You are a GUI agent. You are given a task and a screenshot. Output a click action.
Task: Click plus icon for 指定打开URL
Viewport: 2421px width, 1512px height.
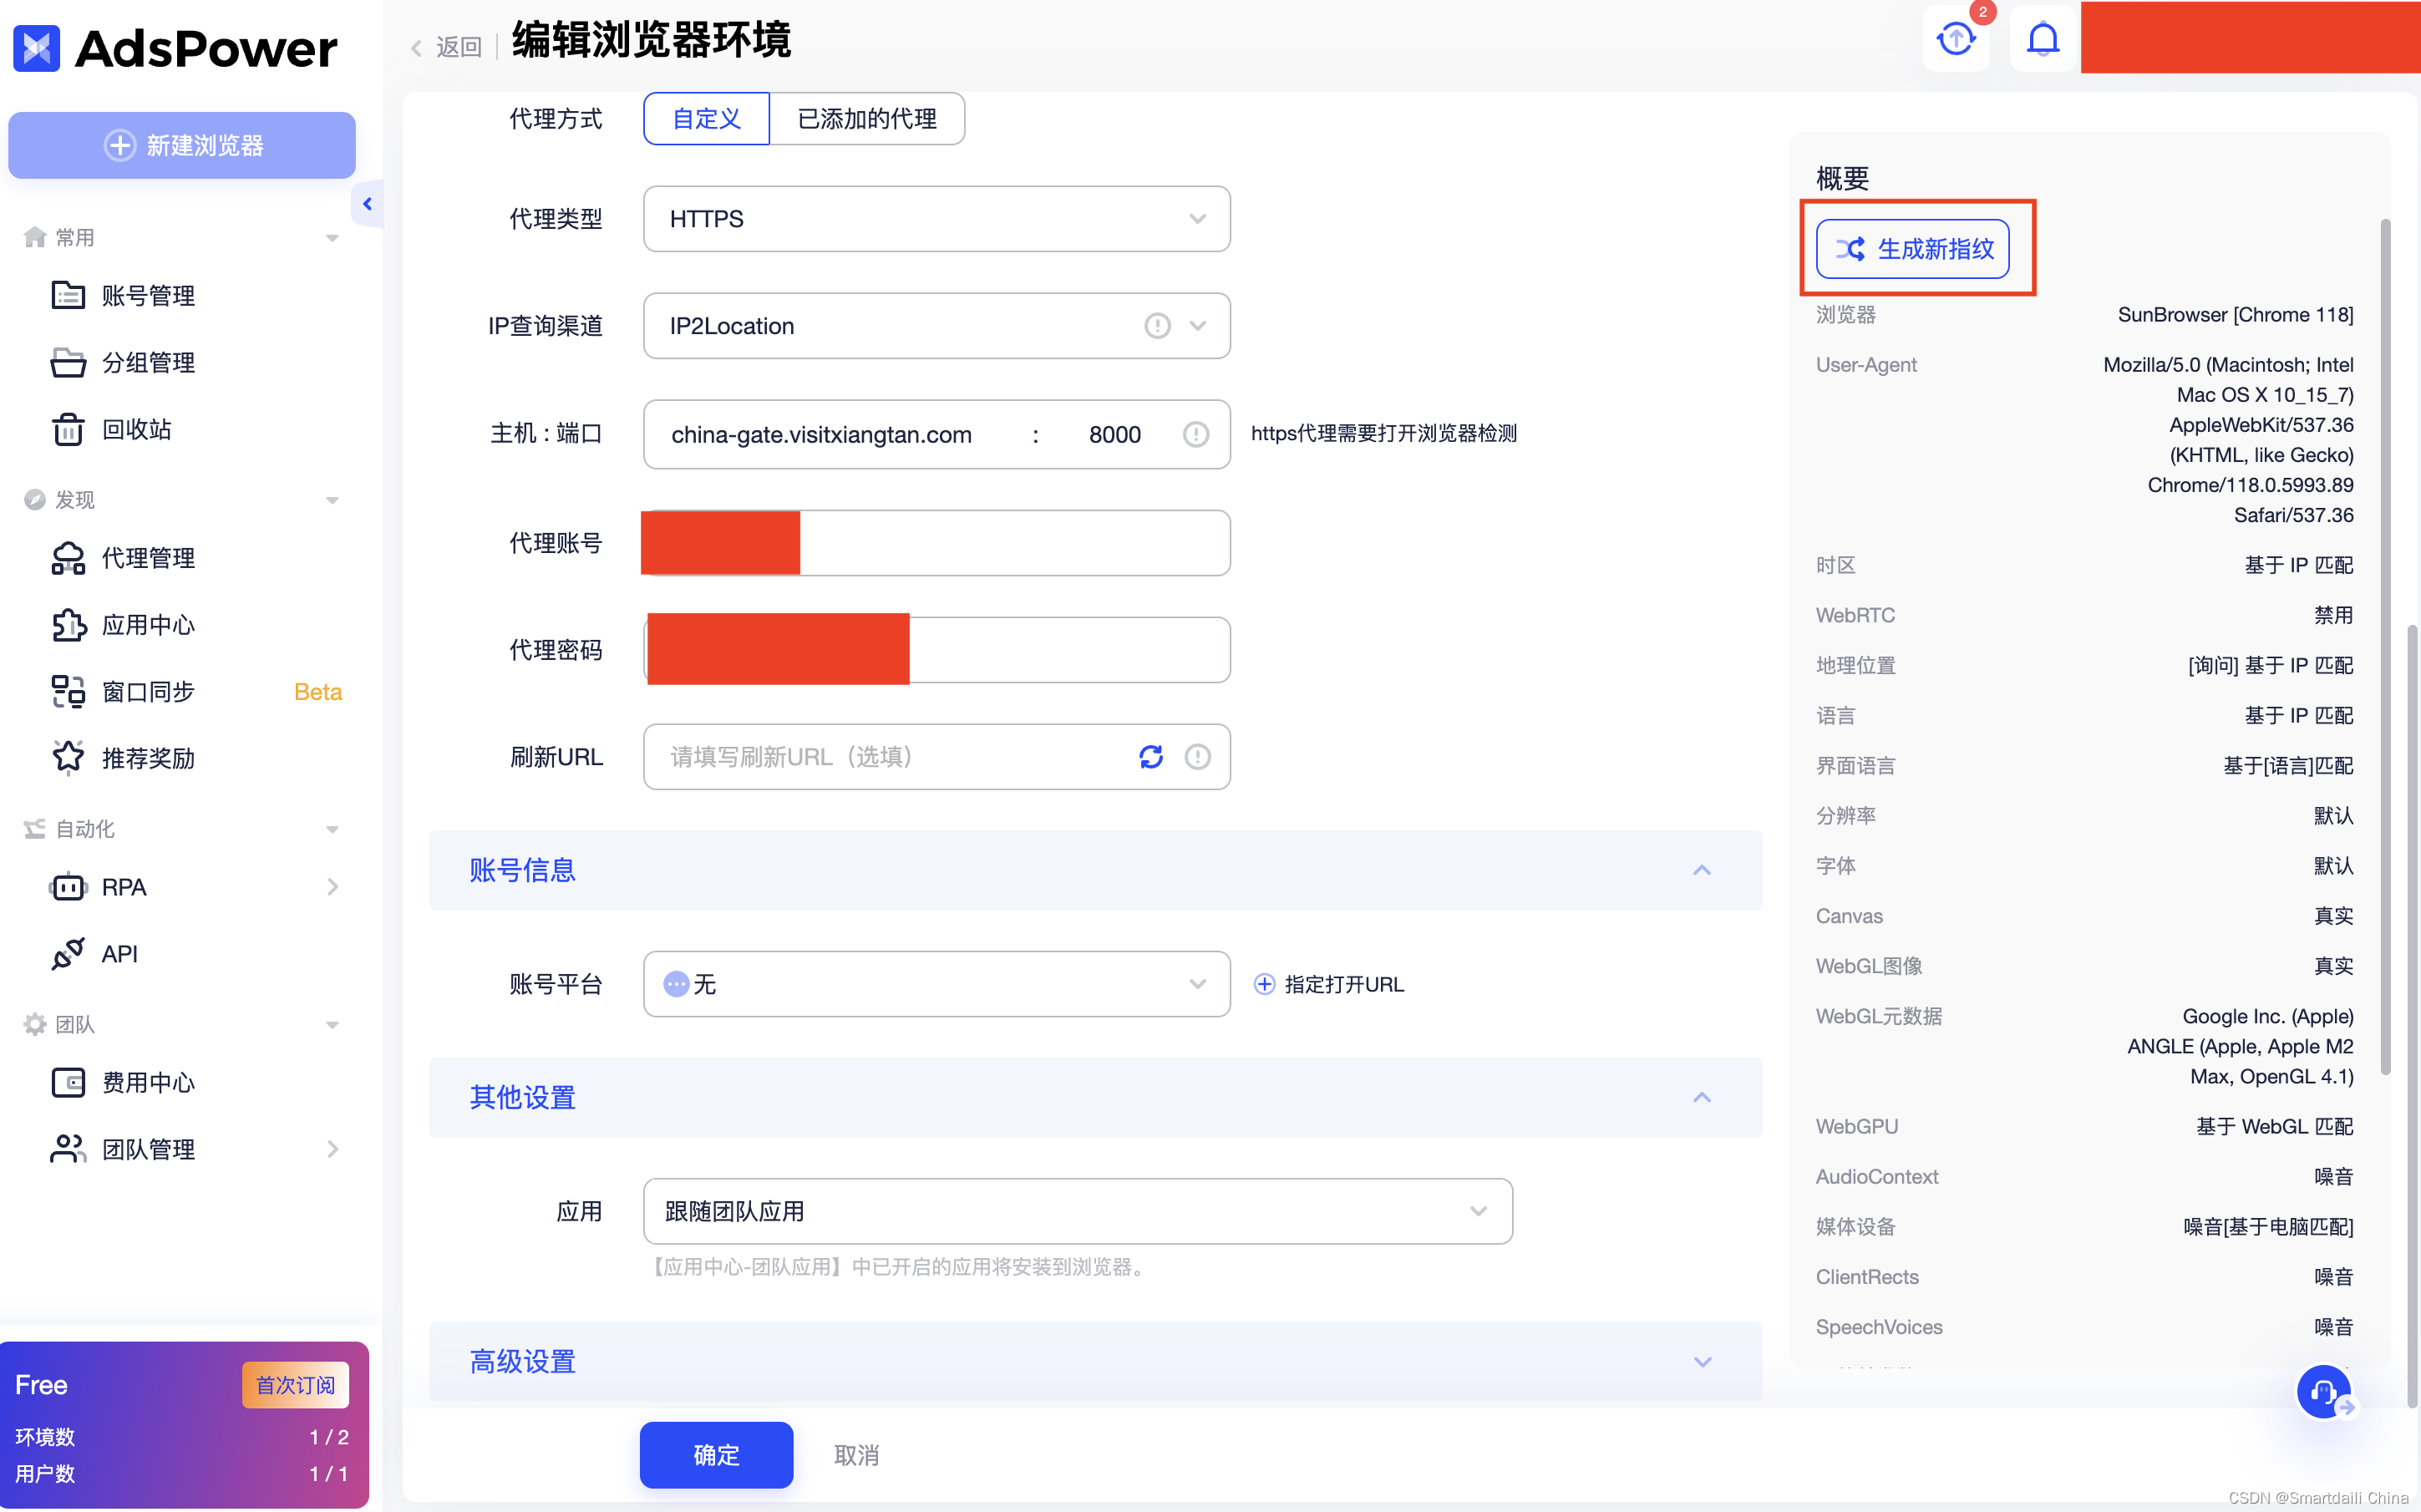[1264, 984]
